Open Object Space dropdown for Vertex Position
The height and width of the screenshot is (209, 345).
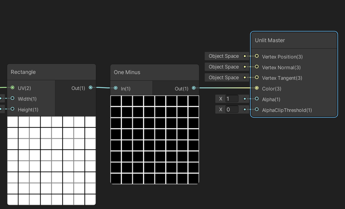point(227,56)
